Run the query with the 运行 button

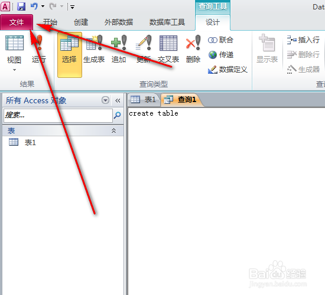point(39,50)
